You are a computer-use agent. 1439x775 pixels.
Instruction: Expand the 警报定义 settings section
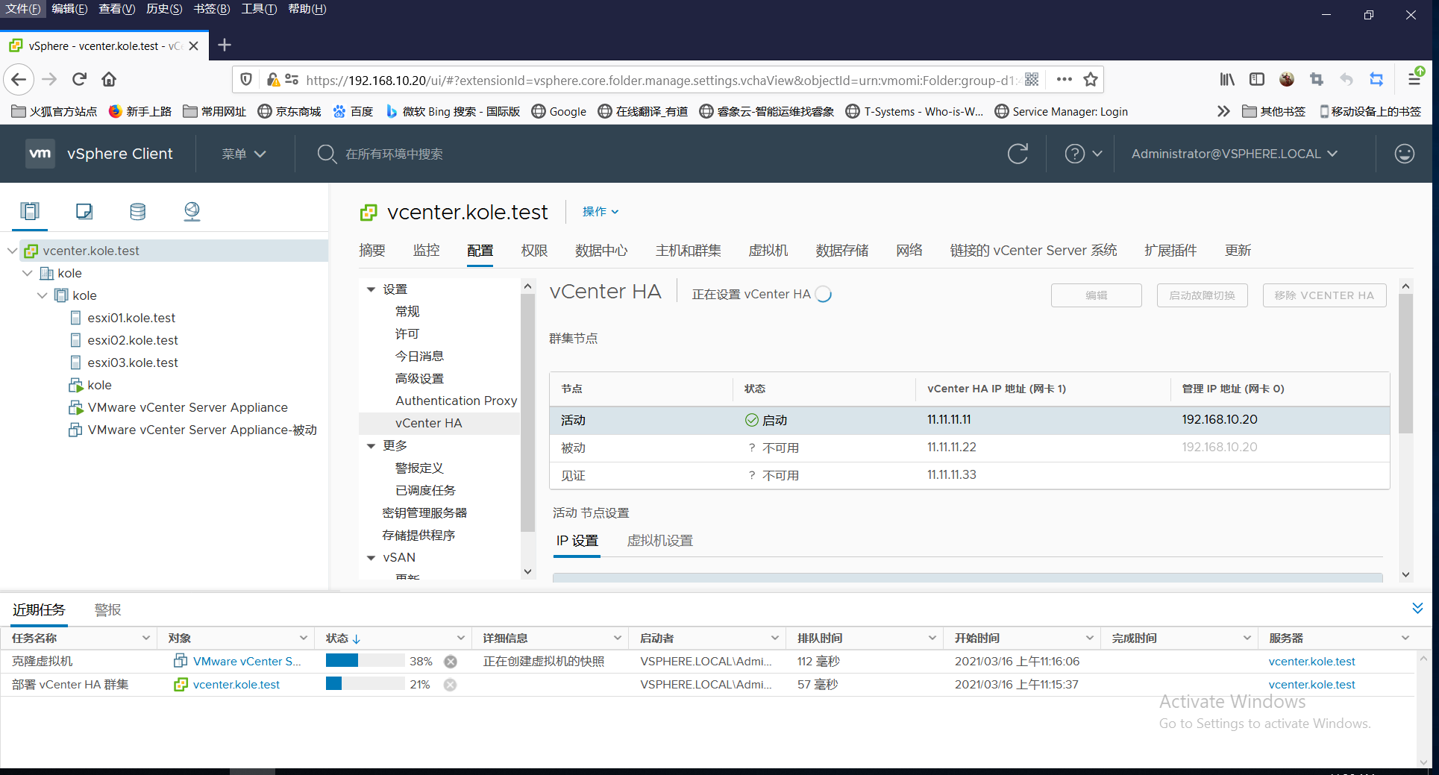coord(418,467)
